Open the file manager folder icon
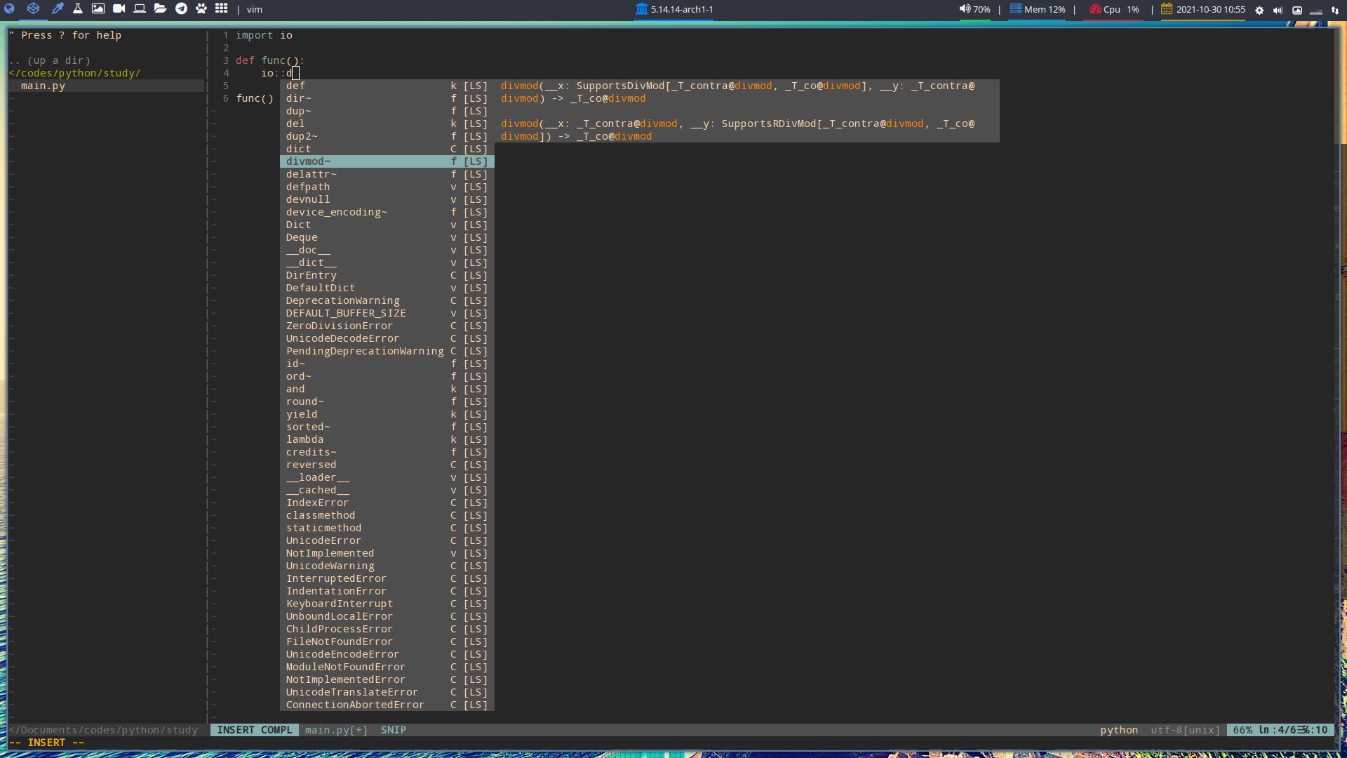Screen dimensions: 1347x758 [160, 9]
